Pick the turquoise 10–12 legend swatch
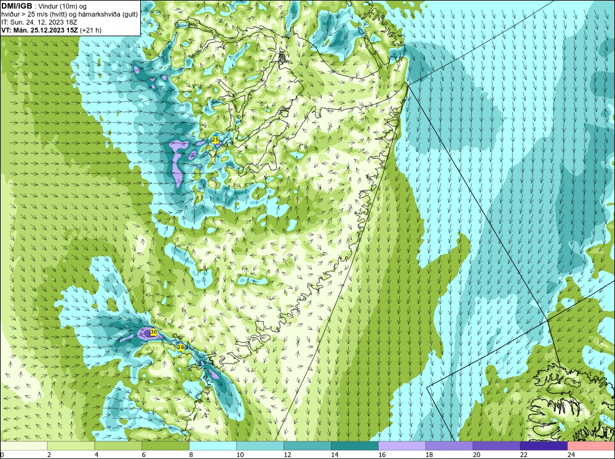The height and width of the screenshot is (459, 615). tap(260, 446)
